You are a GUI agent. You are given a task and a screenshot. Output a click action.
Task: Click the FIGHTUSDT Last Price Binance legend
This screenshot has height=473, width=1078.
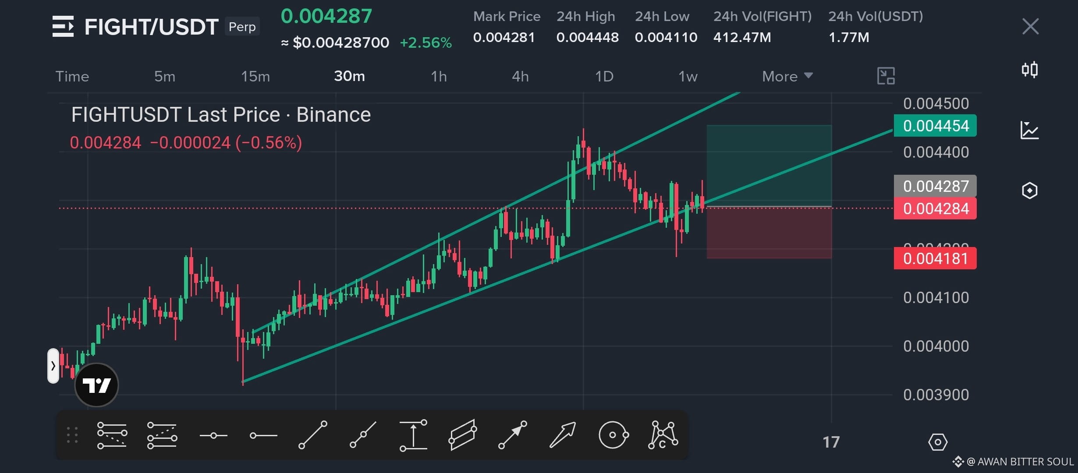pos(221,115)
